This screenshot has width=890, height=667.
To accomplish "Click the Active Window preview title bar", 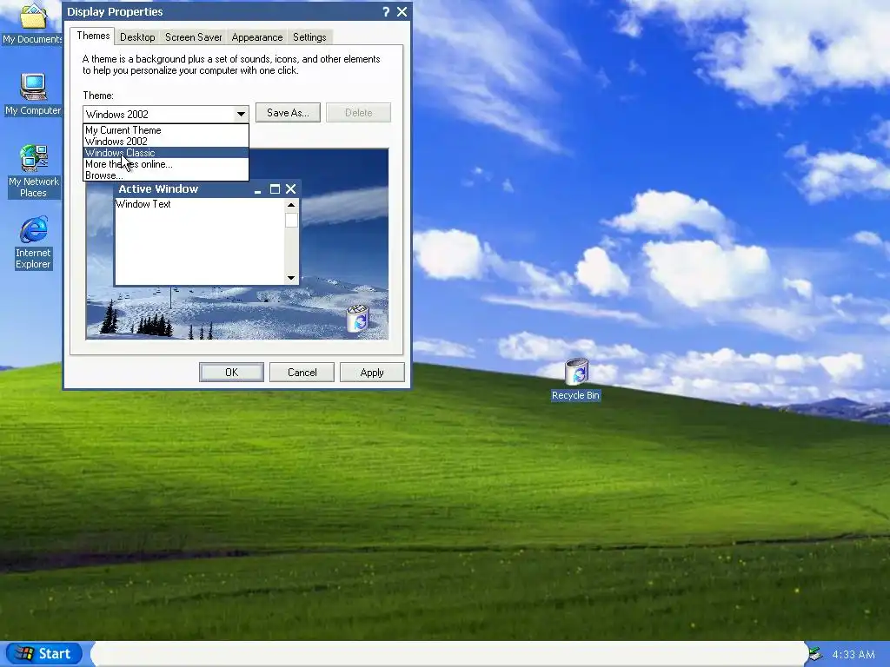I will [x=207, y=188].
